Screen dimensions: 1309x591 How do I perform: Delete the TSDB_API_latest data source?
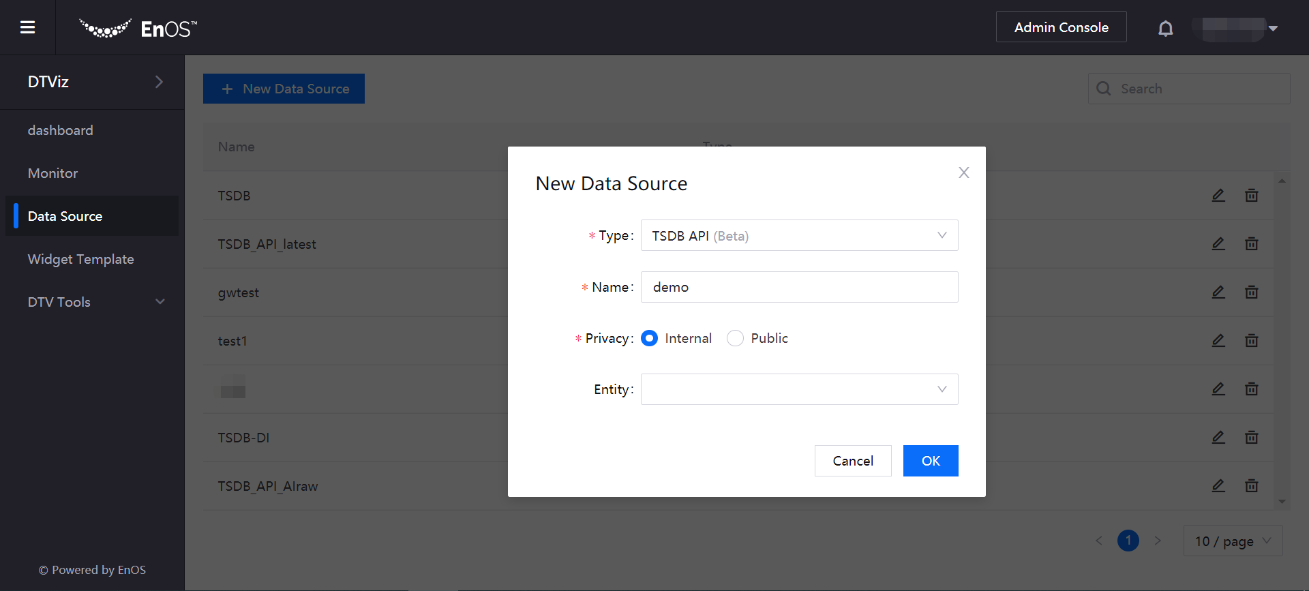1252,243
